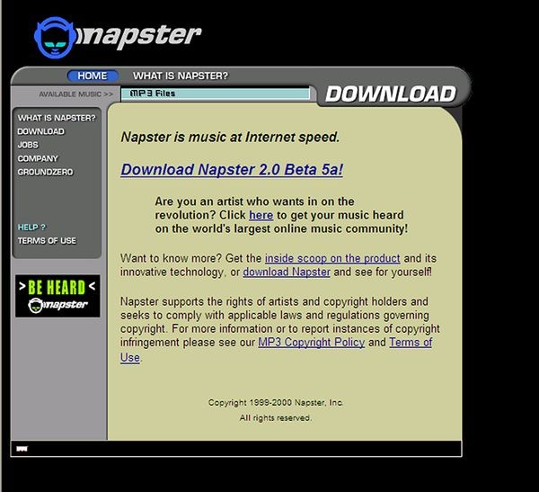Click the 'here' link for artists
The width and height of the screenshot is (539, 492).
[261, 215]
